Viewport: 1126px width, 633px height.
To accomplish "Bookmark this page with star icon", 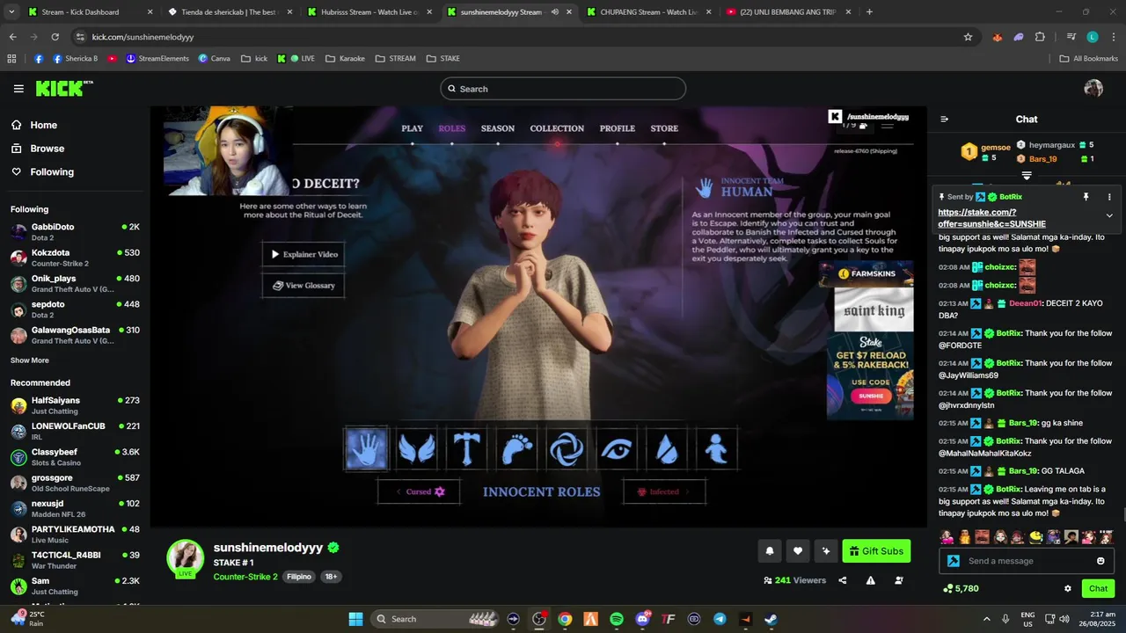I will click(968, 37).
